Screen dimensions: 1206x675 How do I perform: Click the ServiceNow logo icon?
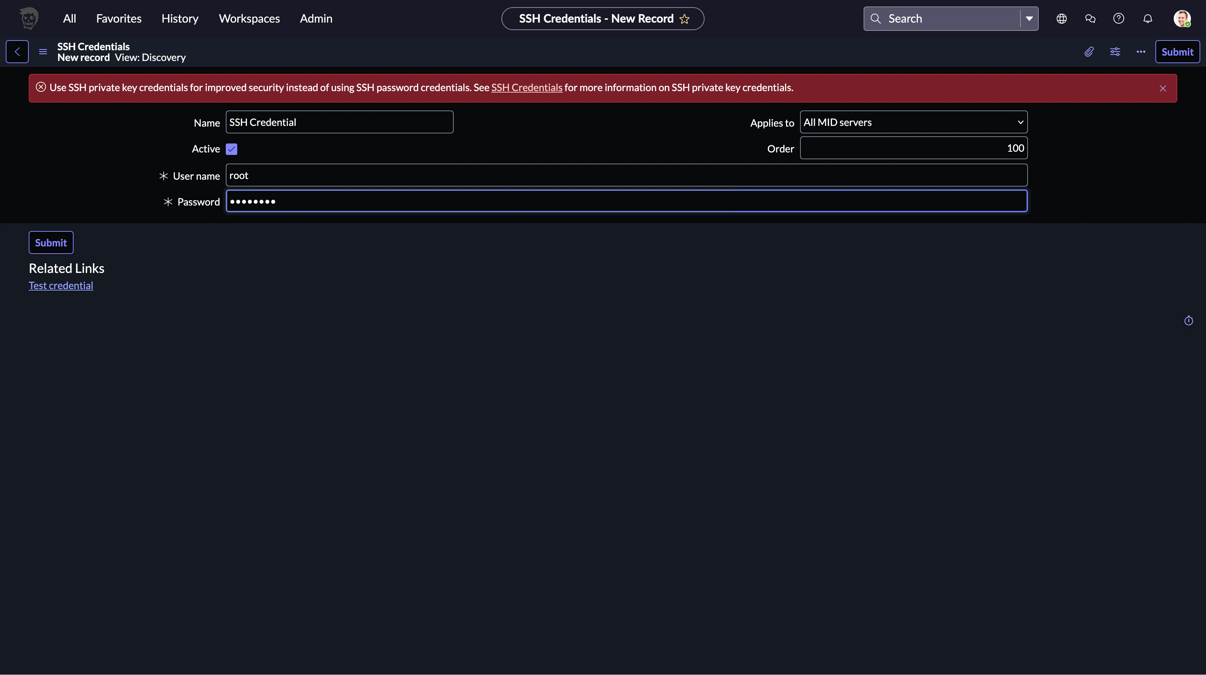(29, 19)
